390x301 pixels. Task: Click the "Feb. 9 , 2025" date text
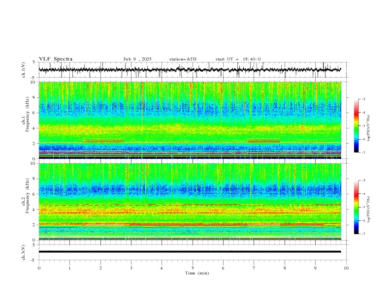tap(137, 59)
